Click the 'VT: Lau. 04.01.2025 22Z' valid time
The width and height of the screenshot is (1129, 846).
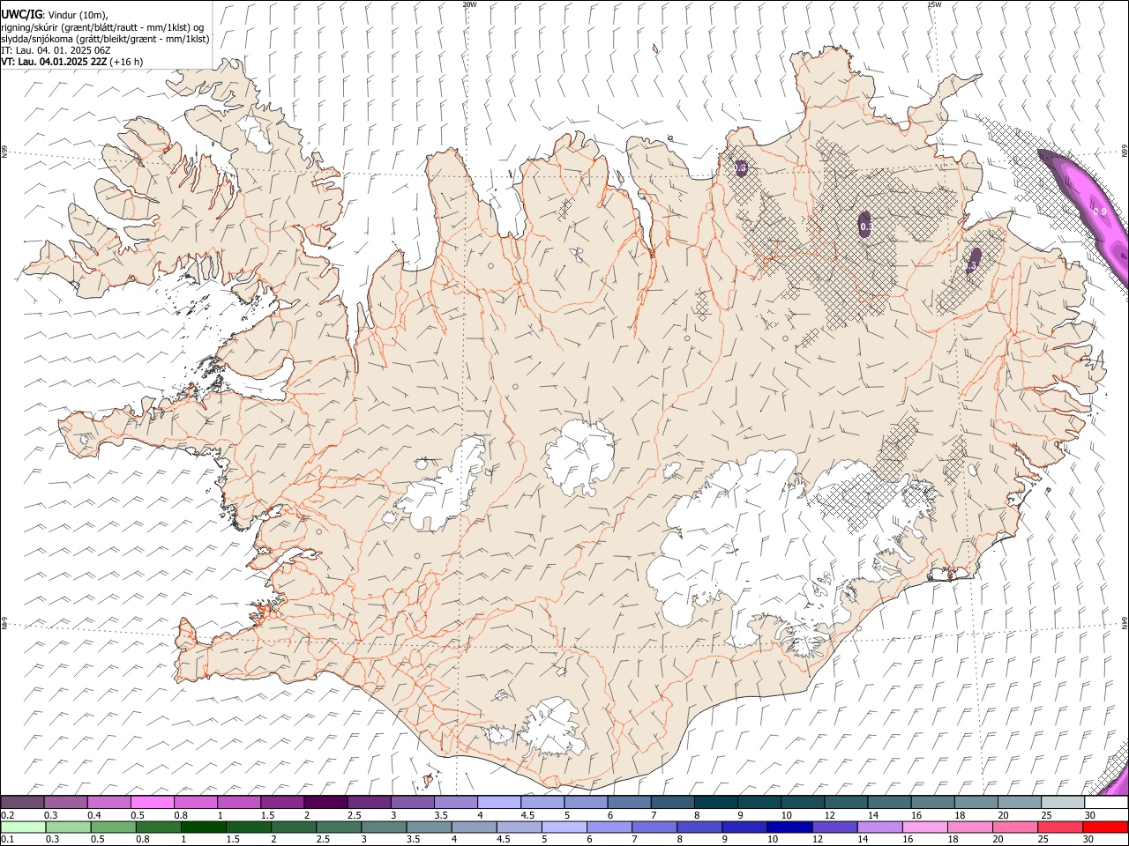55,62
